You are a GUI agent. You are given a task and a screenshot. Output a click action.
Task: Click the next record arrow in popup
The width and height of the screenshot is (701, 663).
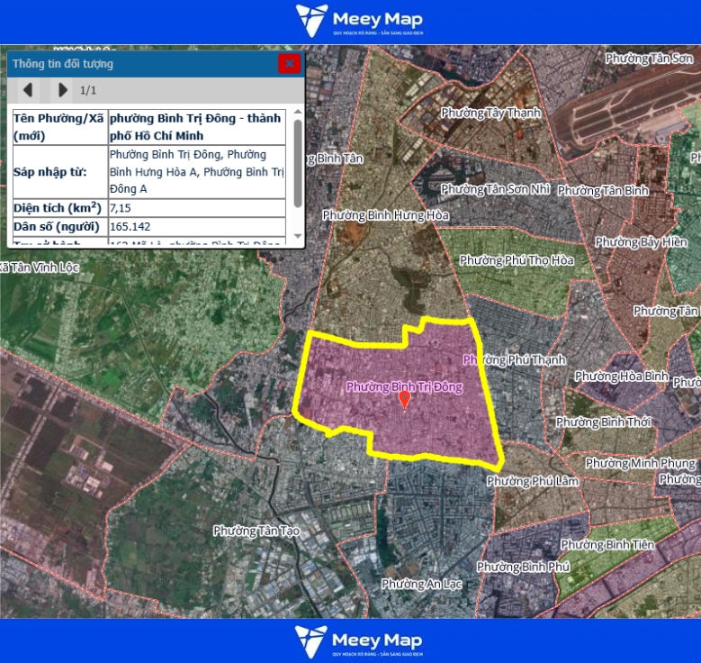pyautogui.click(x=62, y=90)
